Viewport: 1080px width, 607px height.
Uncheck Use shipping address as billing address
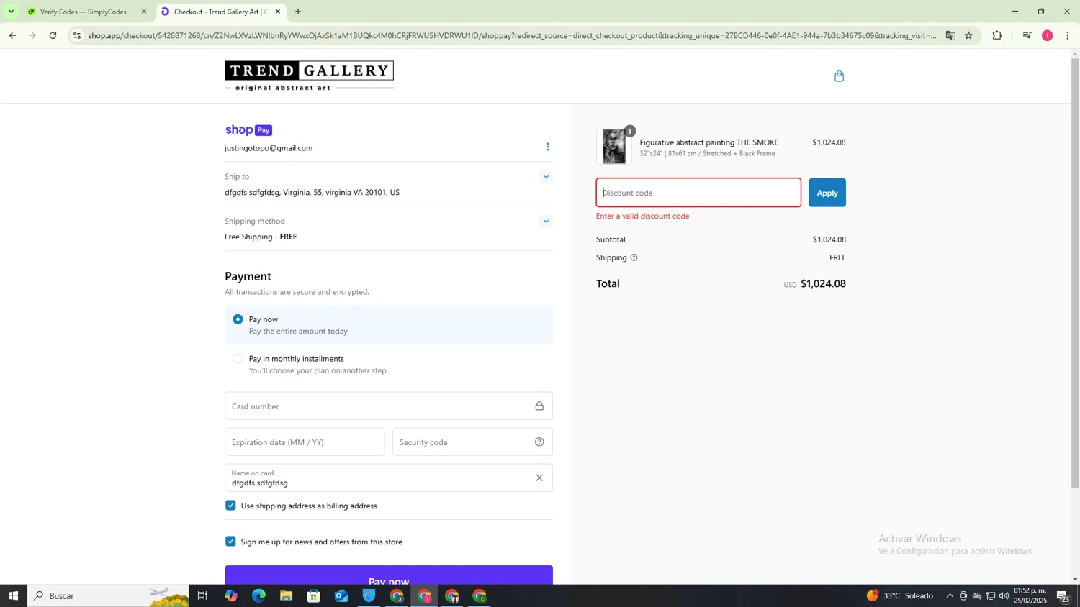pyautogui.click(x=230, y=506)
